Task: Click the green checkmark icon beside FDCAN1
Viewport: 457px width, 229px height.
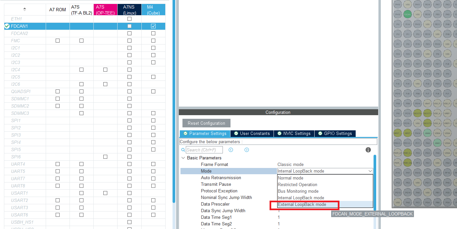Action: [7, 26]
